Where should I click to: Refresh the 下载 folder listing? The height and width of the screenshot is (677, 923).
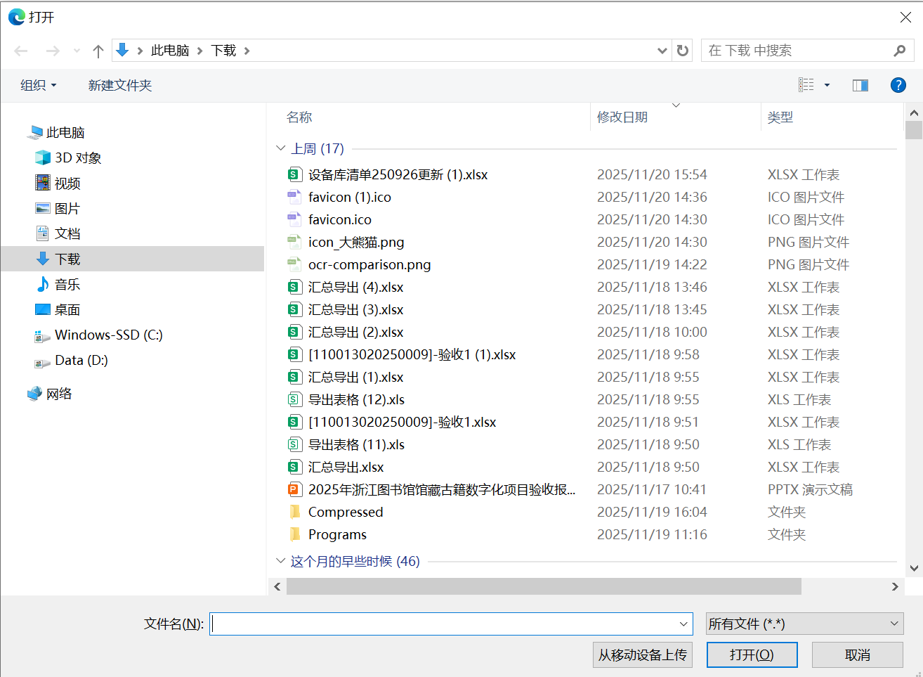point(682,51)
